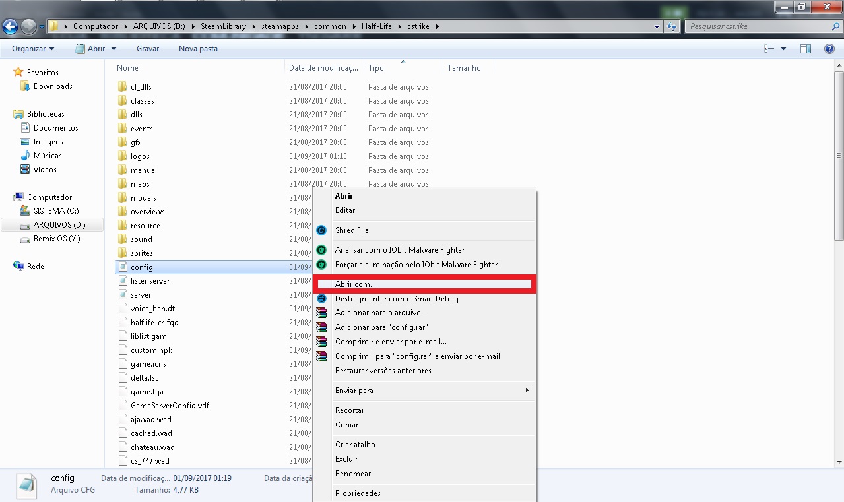
Task: Click common in the address path
Action: click(x=330, y=26)
